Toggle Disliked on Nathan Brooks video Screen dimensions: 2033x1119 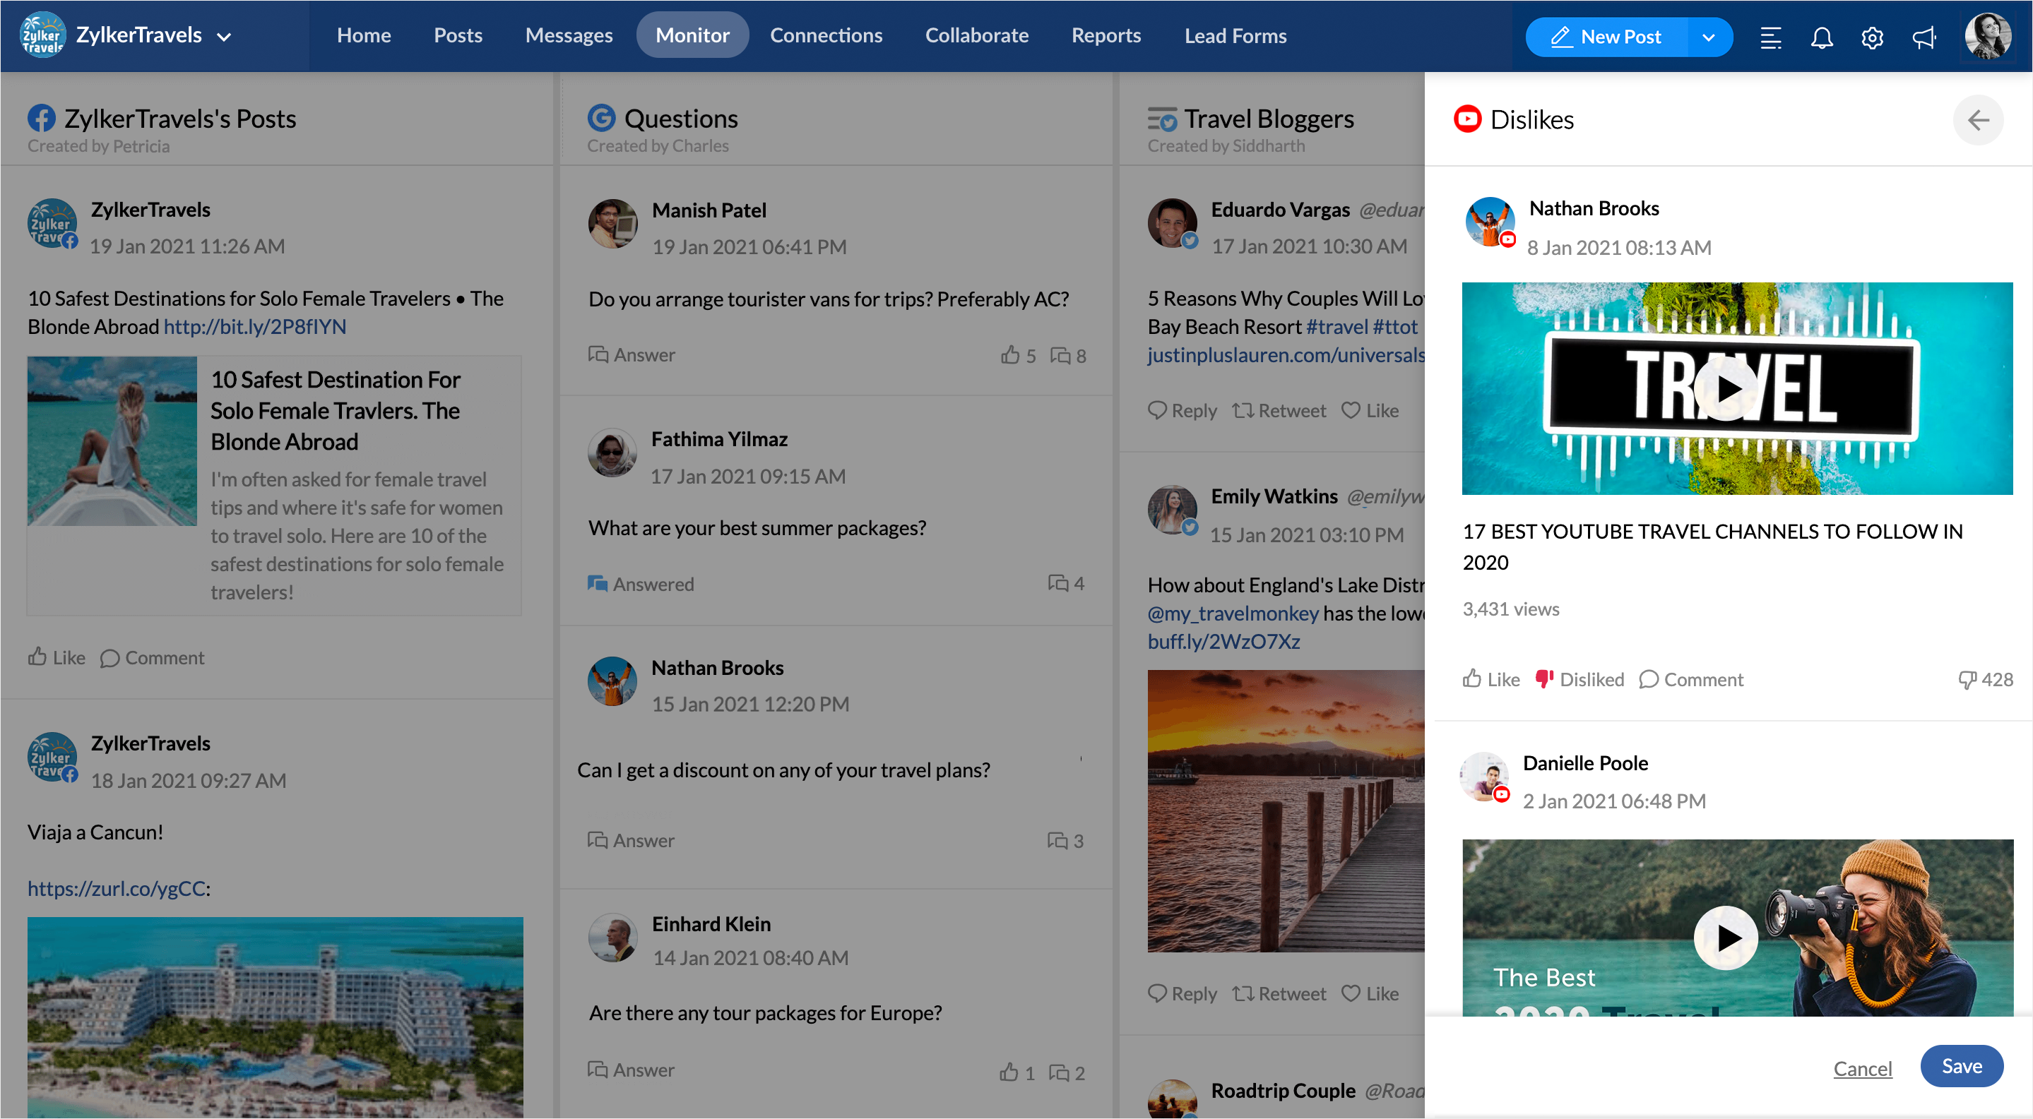(x=1579, y=679)
